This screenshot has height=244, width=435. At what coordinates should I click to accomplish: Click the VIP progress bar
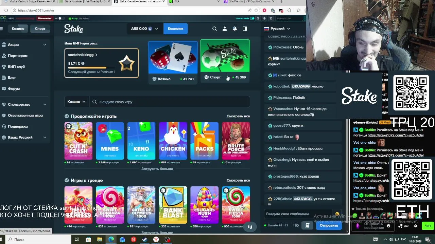91,68
